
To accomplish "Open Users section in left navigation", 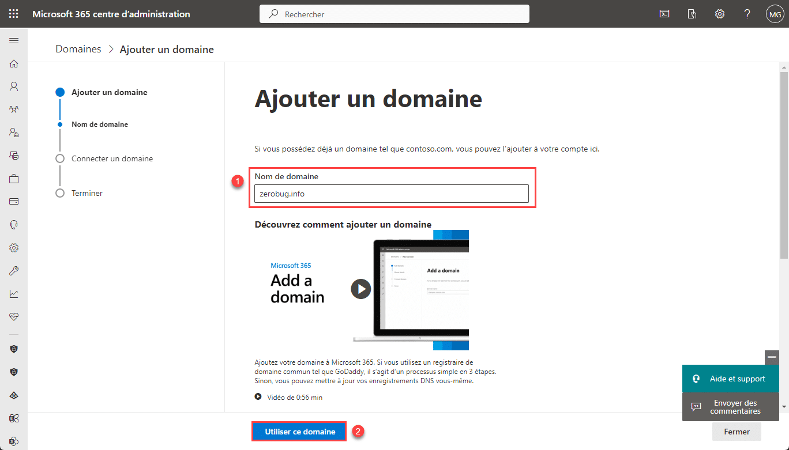I will coord(14,86).
